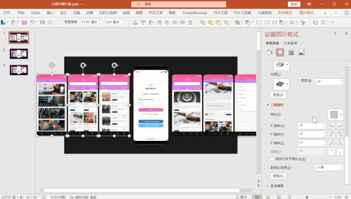Click zoom out minus button
The width and height of the screenshot is (351, 199).
point(298,197)
